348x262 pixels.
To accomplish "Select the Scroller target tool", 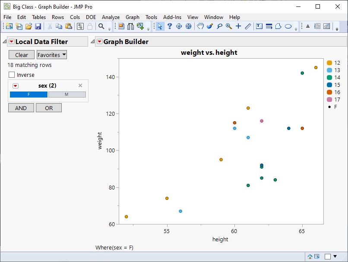I will (x=188, y=26).
